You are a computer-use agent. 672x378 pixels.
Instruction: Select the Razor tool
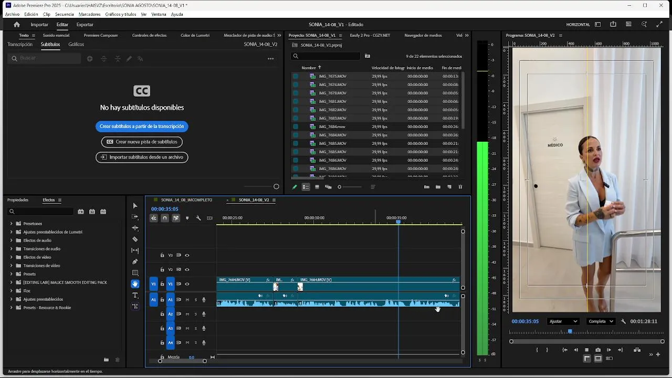(135, 239)
